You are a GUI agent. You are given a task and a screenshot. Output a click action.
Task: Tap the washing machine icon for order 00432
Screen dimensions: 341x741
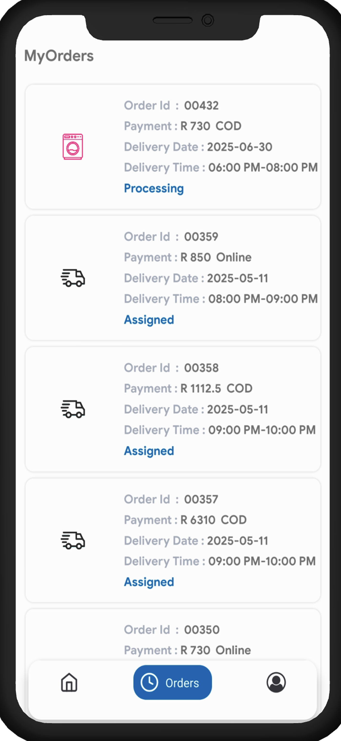pyautogui.click(x=73, y=147)
